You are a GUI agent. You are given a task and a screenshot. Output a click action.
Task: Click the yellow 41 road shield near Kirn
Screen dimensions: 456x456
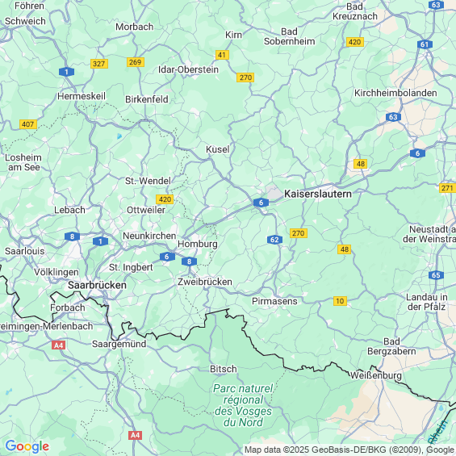pos(222,55)
